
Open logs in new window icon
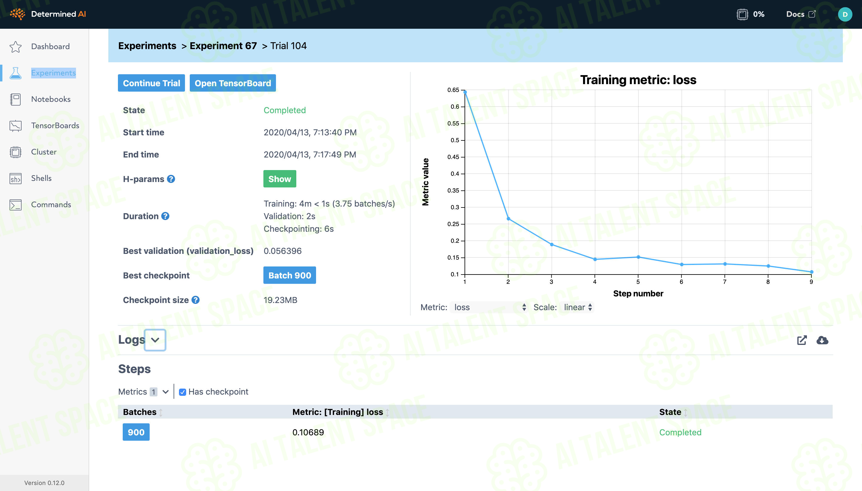coord(802,340)
